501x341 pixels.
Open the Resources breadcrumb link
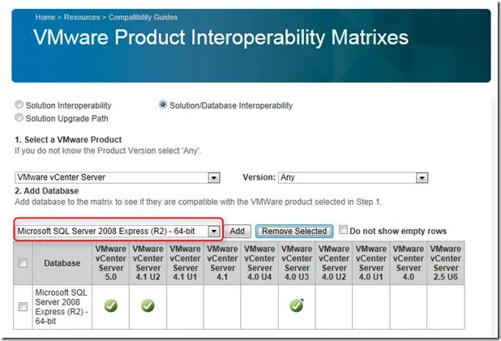pos(82,17)
